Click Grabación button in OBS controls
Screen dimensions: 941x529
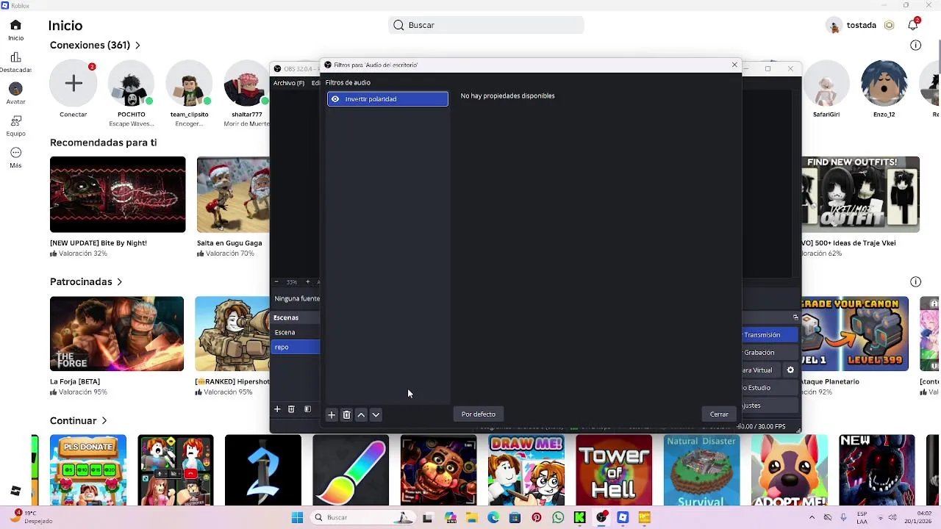tap(769, 353)
